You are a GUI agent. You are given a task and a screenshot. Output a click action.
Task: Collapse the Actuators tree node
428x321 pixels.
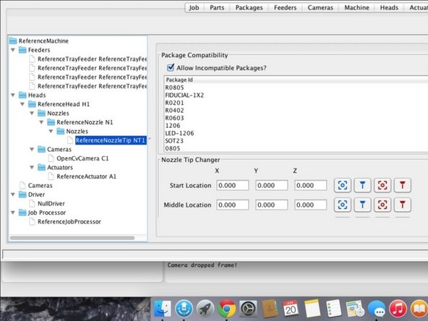click(32, 167)
